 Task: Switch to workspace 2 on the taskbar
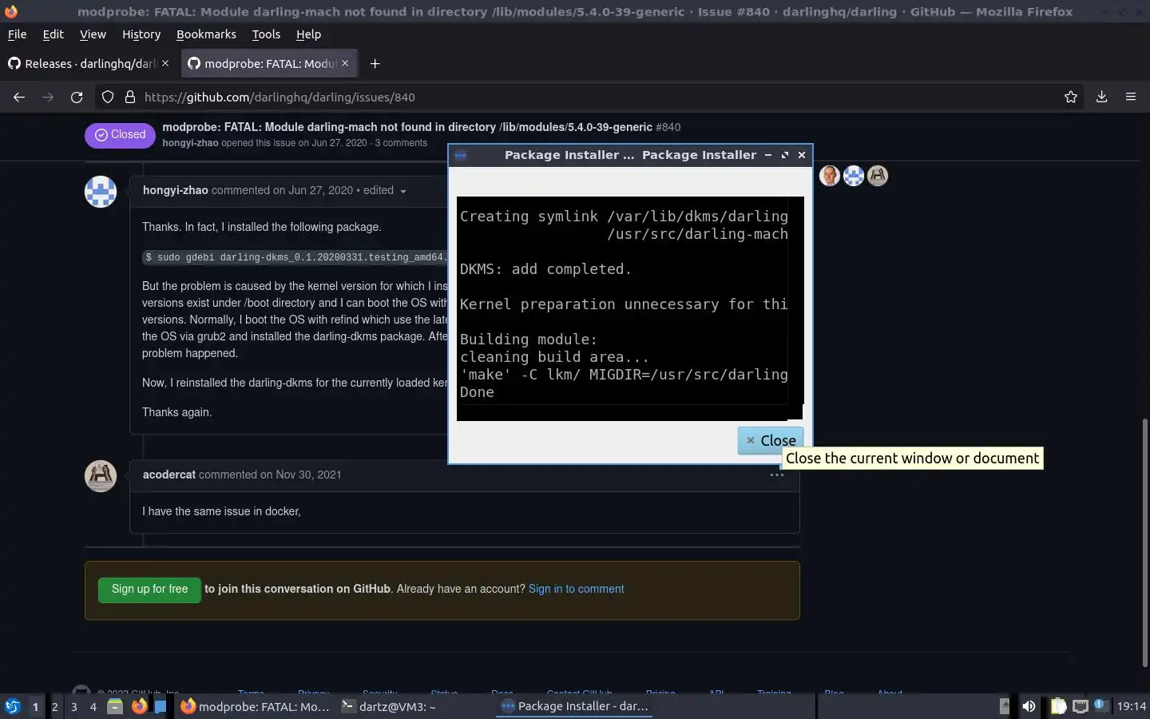point(54,706)
